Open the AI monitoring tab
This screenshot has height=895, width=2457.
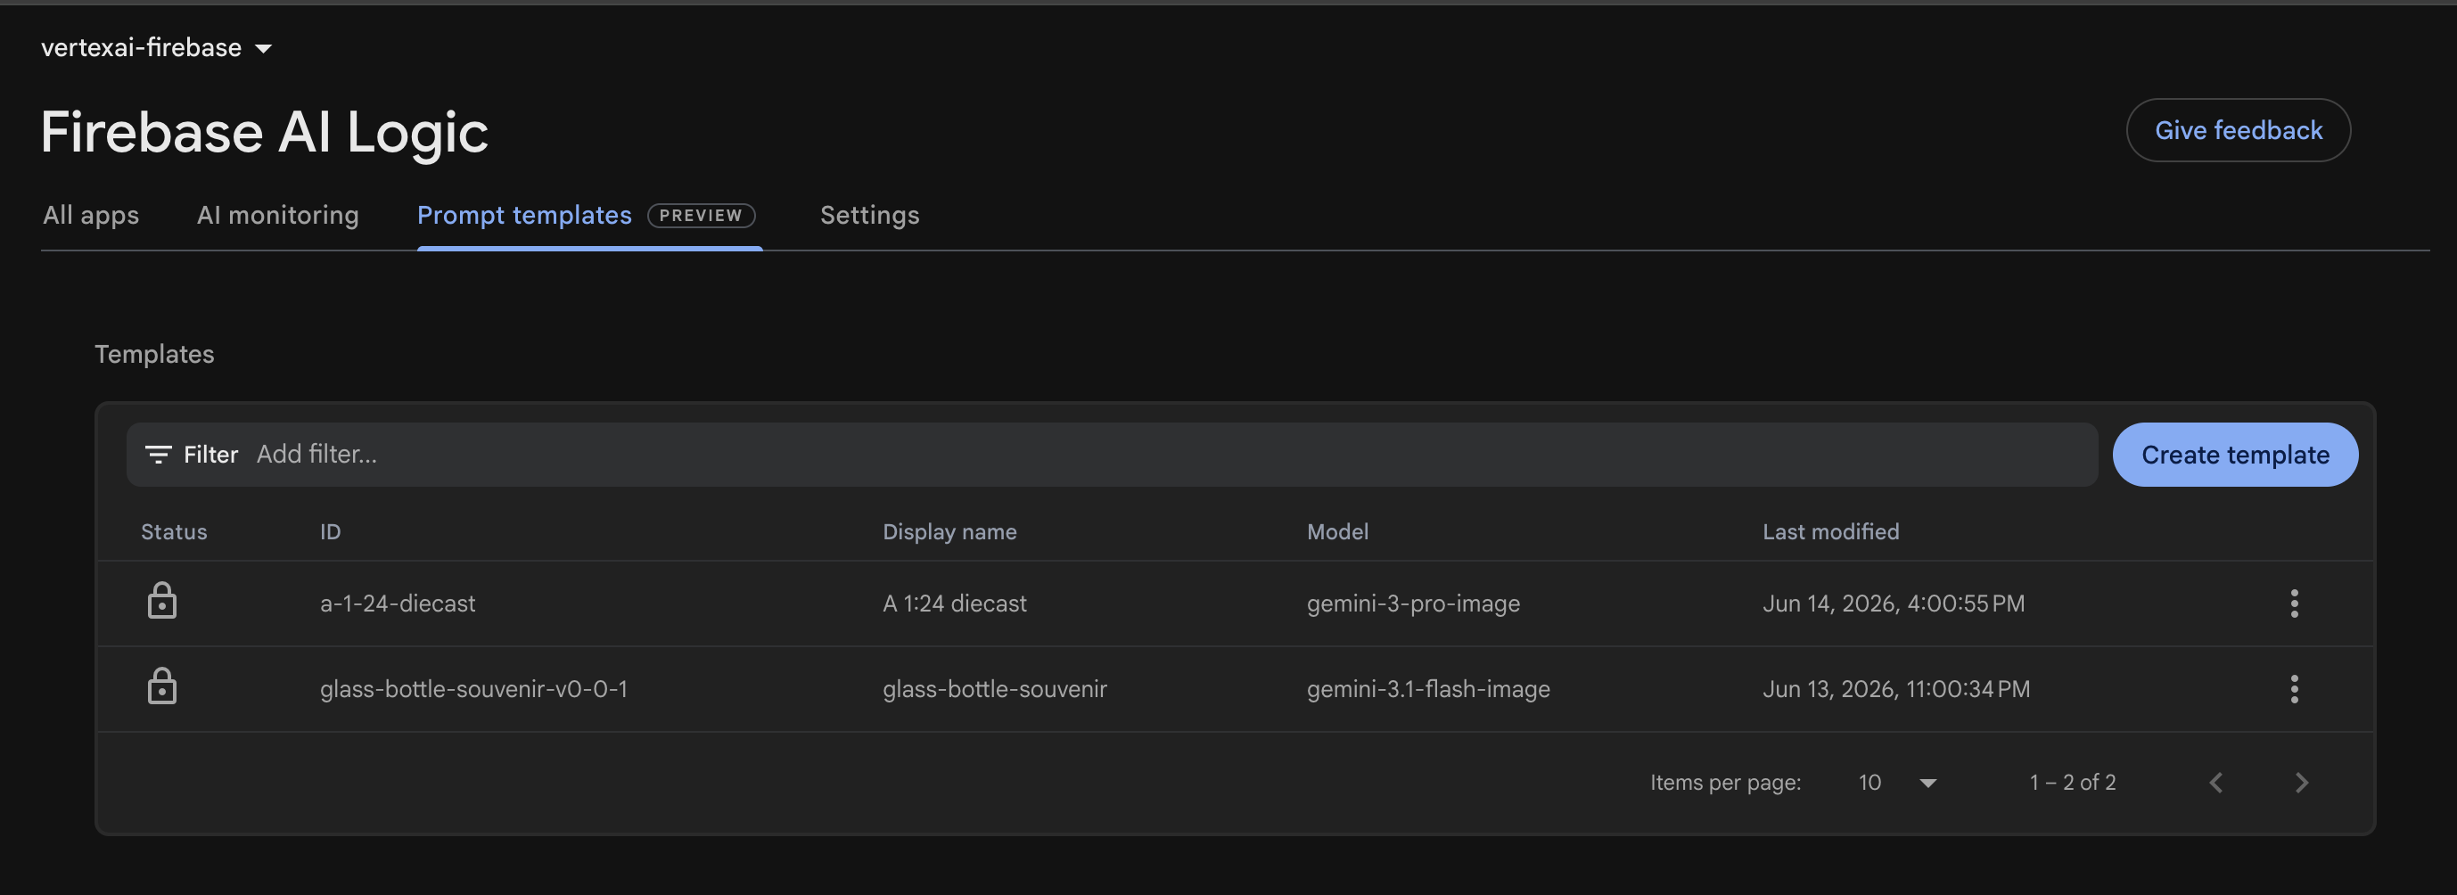click(x=277, y=216)
